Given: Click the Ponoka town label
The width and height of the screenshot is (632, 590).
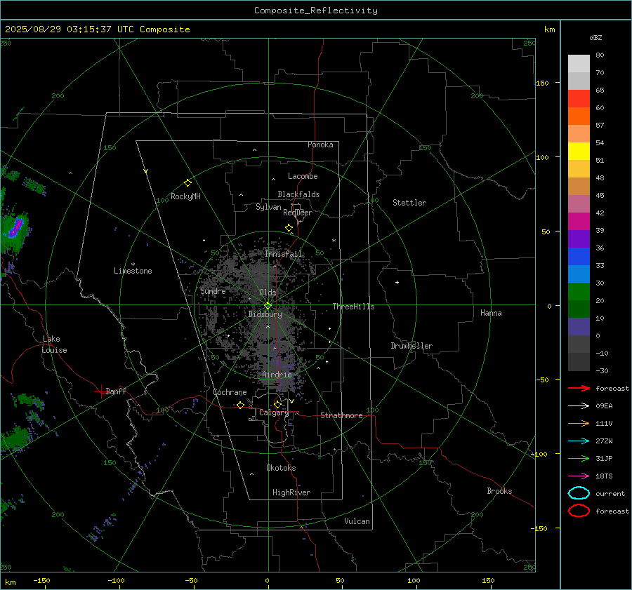Looking at the screenshot, I should point(320,145).
